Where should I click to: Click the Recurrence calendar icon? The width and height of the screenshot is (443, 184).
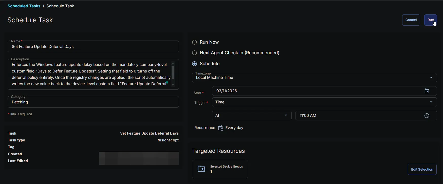point(220,128)
